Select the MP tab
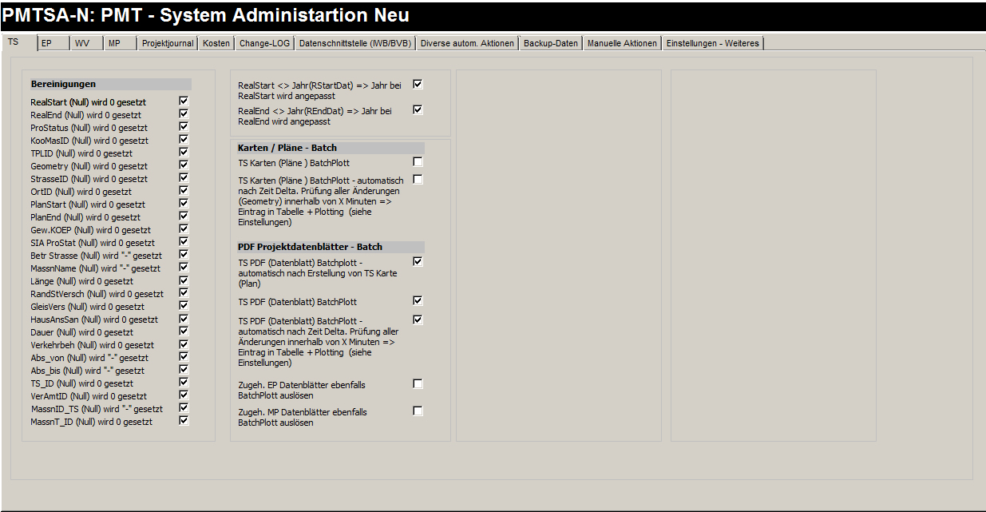This screenshot has width=986, height=512. click(x=115, y=43)
